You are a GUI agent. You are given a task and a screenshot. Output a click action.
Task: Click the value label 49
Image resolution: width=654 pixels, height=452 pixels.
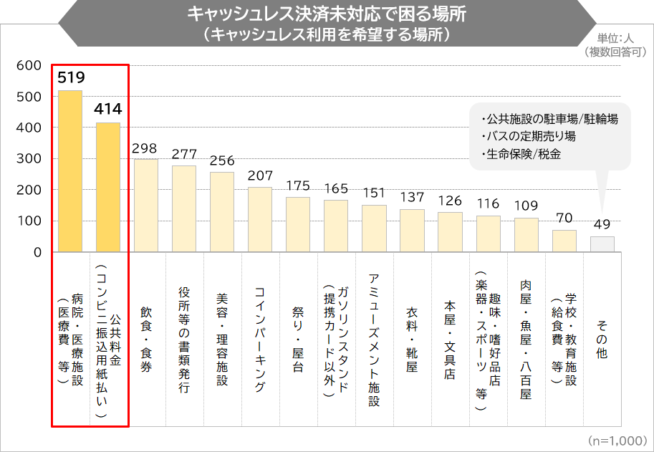602,225
